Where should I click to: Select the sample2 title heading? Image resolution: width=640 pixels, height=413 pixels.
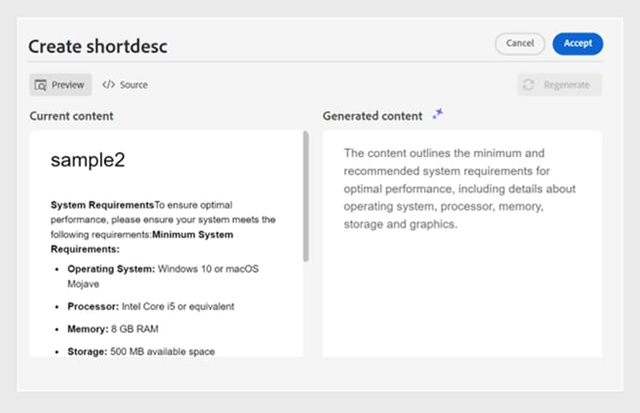pos(88,160)
